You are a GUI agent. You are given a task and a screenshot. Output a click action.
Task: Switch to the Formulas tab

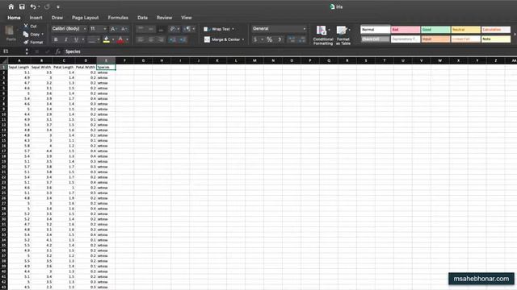click(118, 18)
